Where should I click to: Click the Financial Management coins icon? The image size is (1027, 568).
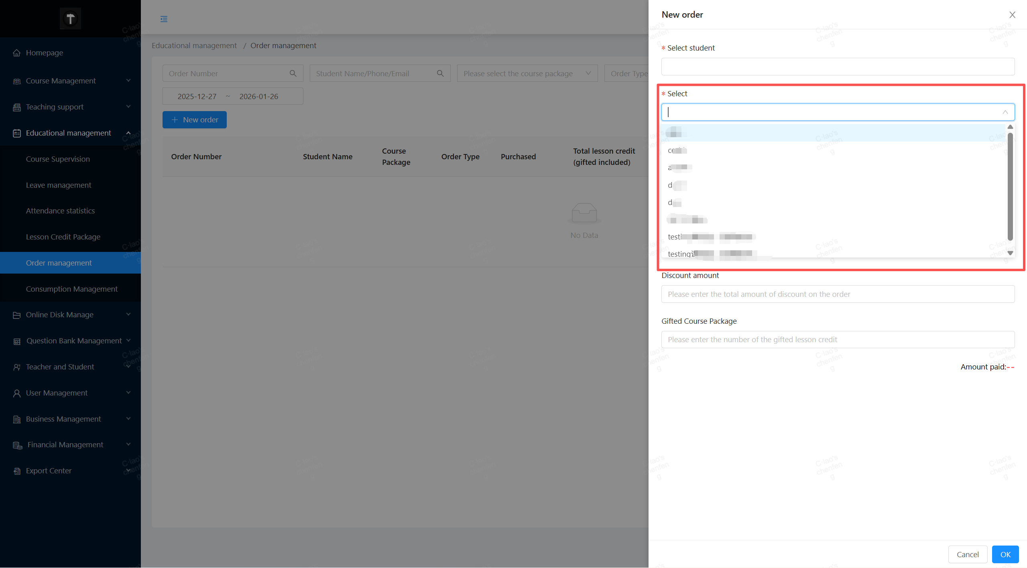tap(17, 445)
